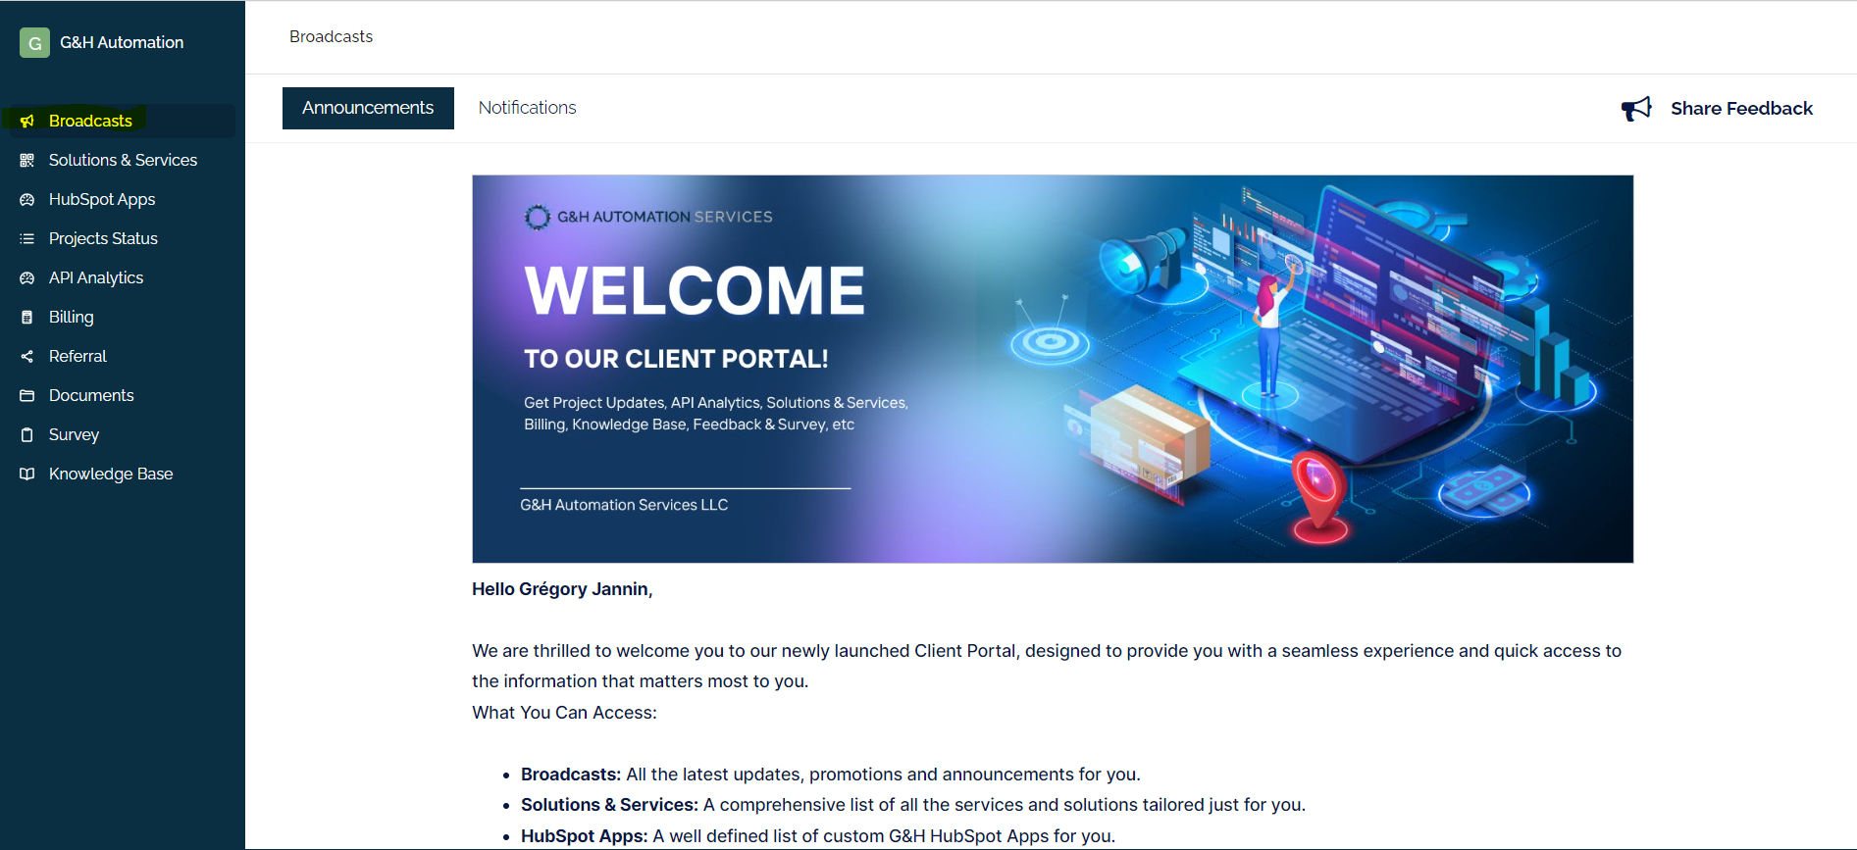Click the API Analytics gauge icon

27,277
